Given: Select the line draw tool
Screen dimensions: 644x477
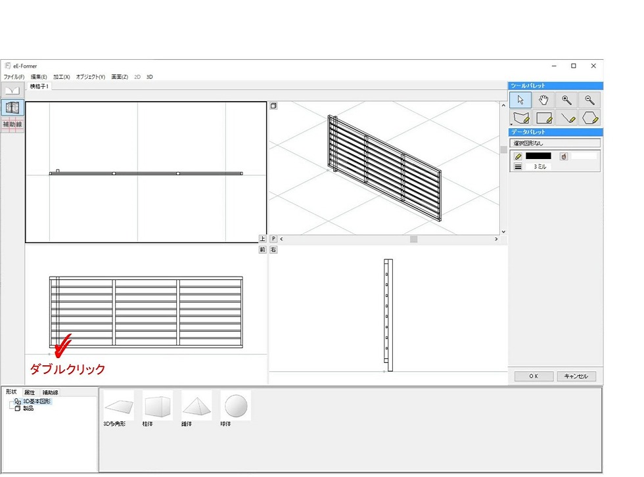Looking at the screenshot, I should pos(566,118).
